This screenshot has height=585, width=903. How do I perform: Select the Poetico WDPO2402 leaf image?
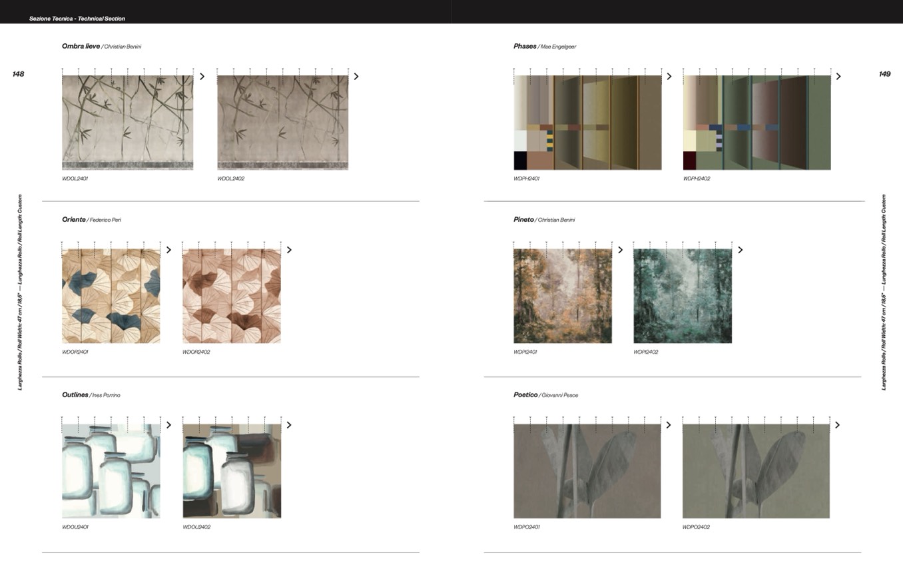(756, 471)
